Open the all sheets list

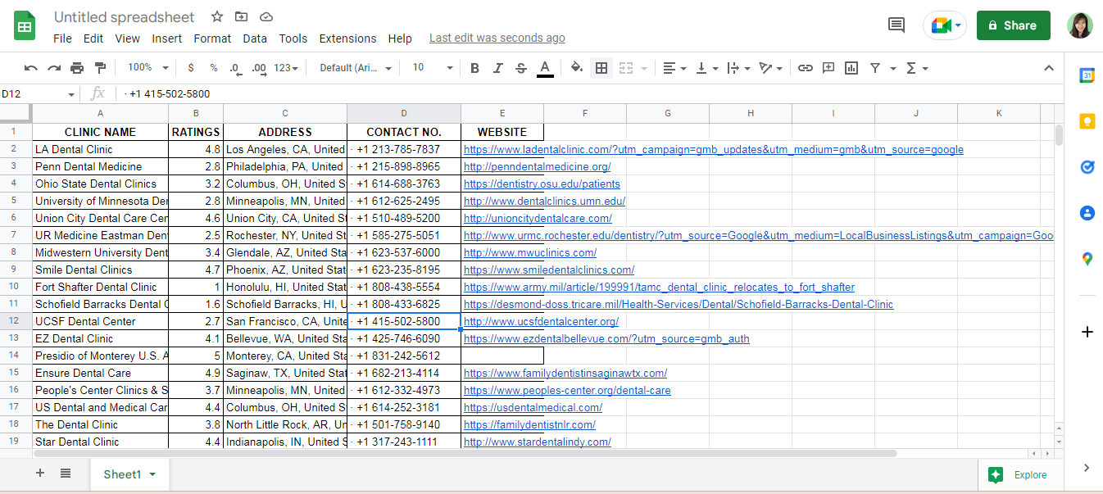point(66,474)
